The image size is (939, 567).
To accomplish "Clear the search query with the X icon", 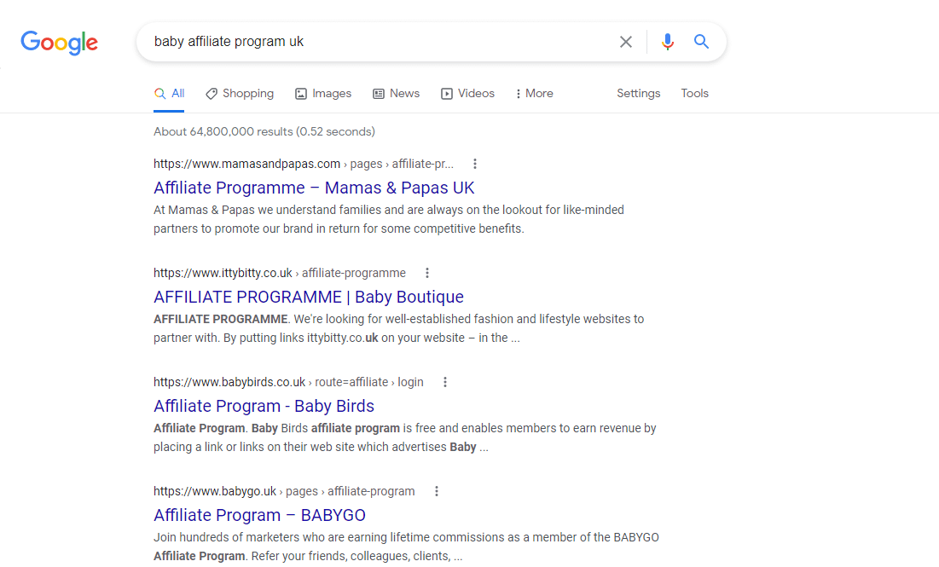I will (625, 41).
